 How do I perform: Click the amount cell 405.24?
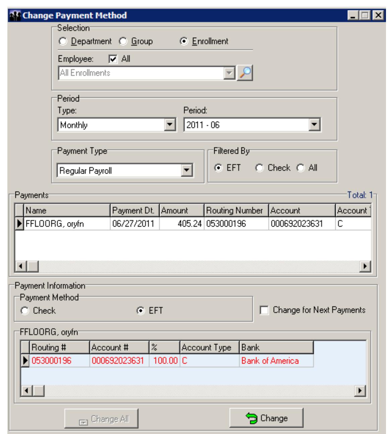tap(182, 224)
